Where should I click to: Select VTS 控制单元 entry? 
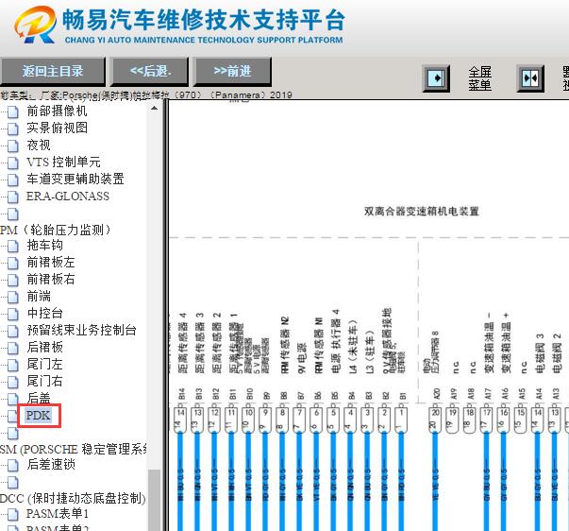pyautogui.click(x=63, y=163)
